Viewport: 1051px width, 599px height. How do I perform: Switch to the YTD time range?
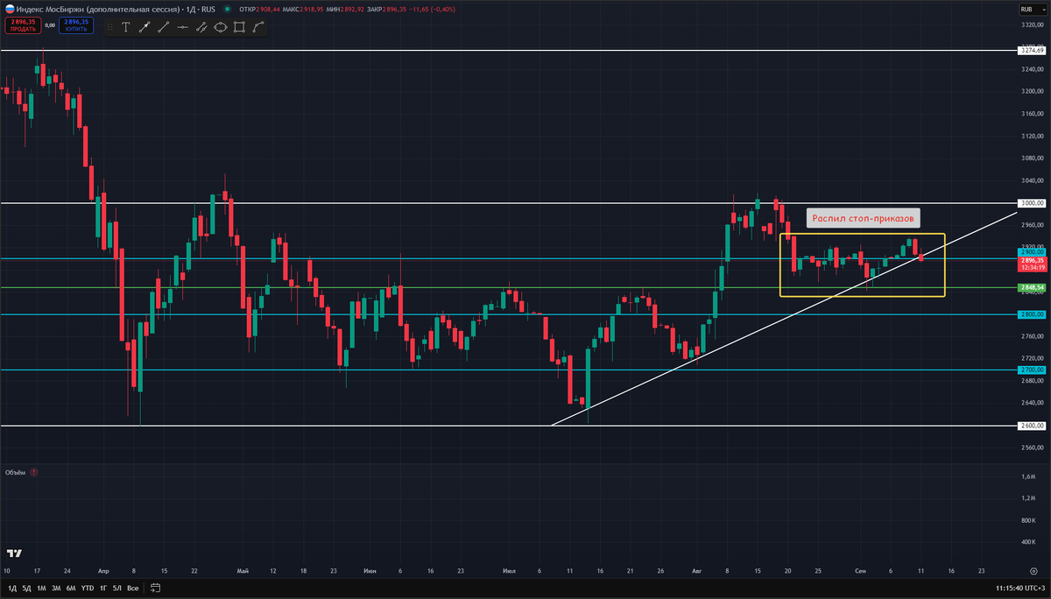click(88, 588)
